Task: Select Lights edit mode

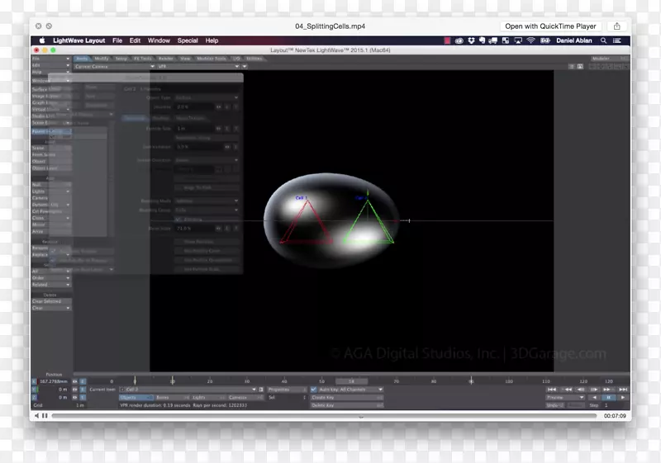Action: pos(208,397)
